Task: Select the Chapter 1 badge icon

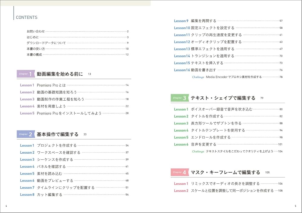Action: [x=25, y=74]
